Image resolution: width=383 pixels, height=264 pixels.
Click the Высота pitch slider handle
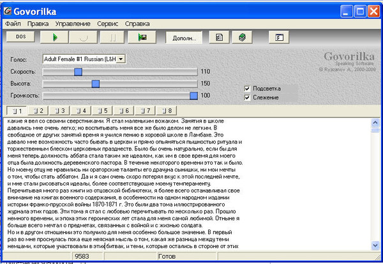click(95, 84)
